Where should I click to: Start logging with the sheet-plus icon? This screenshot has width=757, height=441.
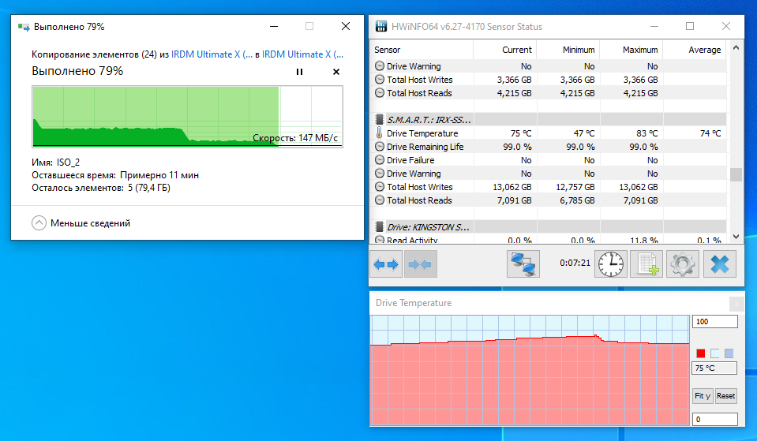tap(646, 264)
